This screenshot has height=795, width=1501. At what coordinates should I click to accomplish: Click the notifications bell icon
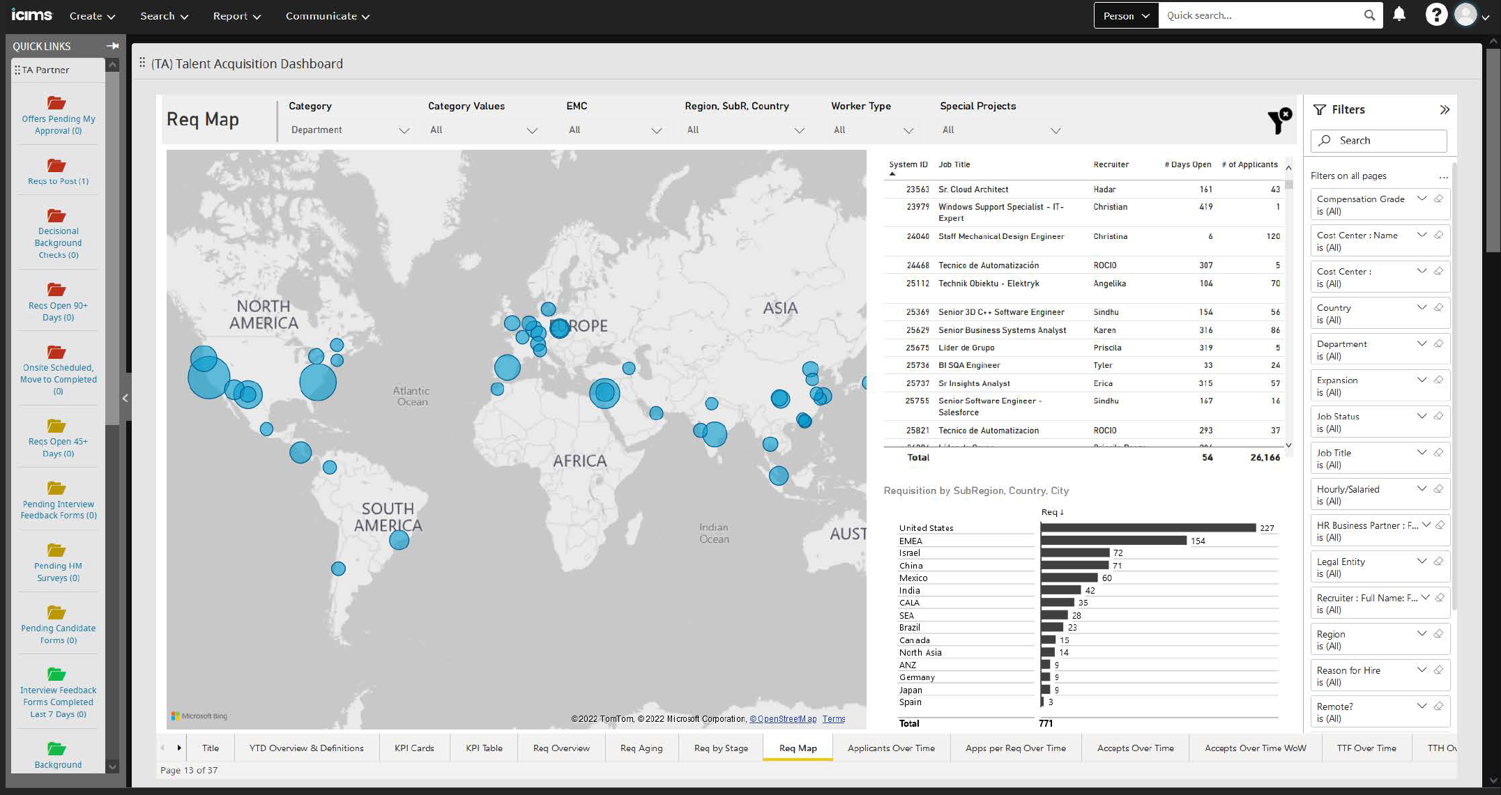pyautogui.click(x=1399, y=15)
